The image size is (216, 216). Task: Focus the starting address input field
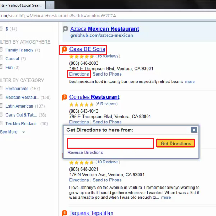[111, 144]
